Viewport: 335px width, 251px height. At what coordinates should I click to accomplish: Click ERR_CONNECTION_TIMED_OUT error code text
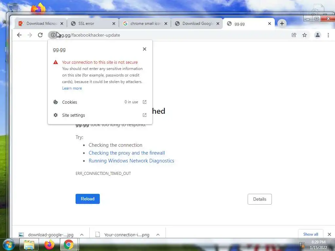[103, 173]
